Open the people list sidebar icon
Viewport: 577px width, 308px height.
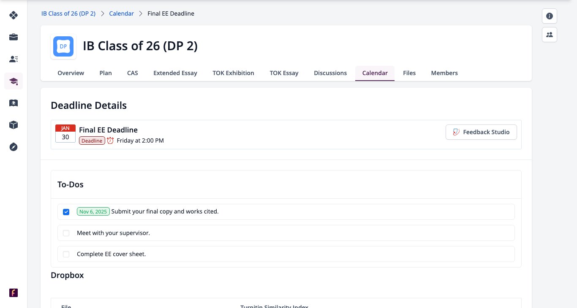[x=14, y=59]
